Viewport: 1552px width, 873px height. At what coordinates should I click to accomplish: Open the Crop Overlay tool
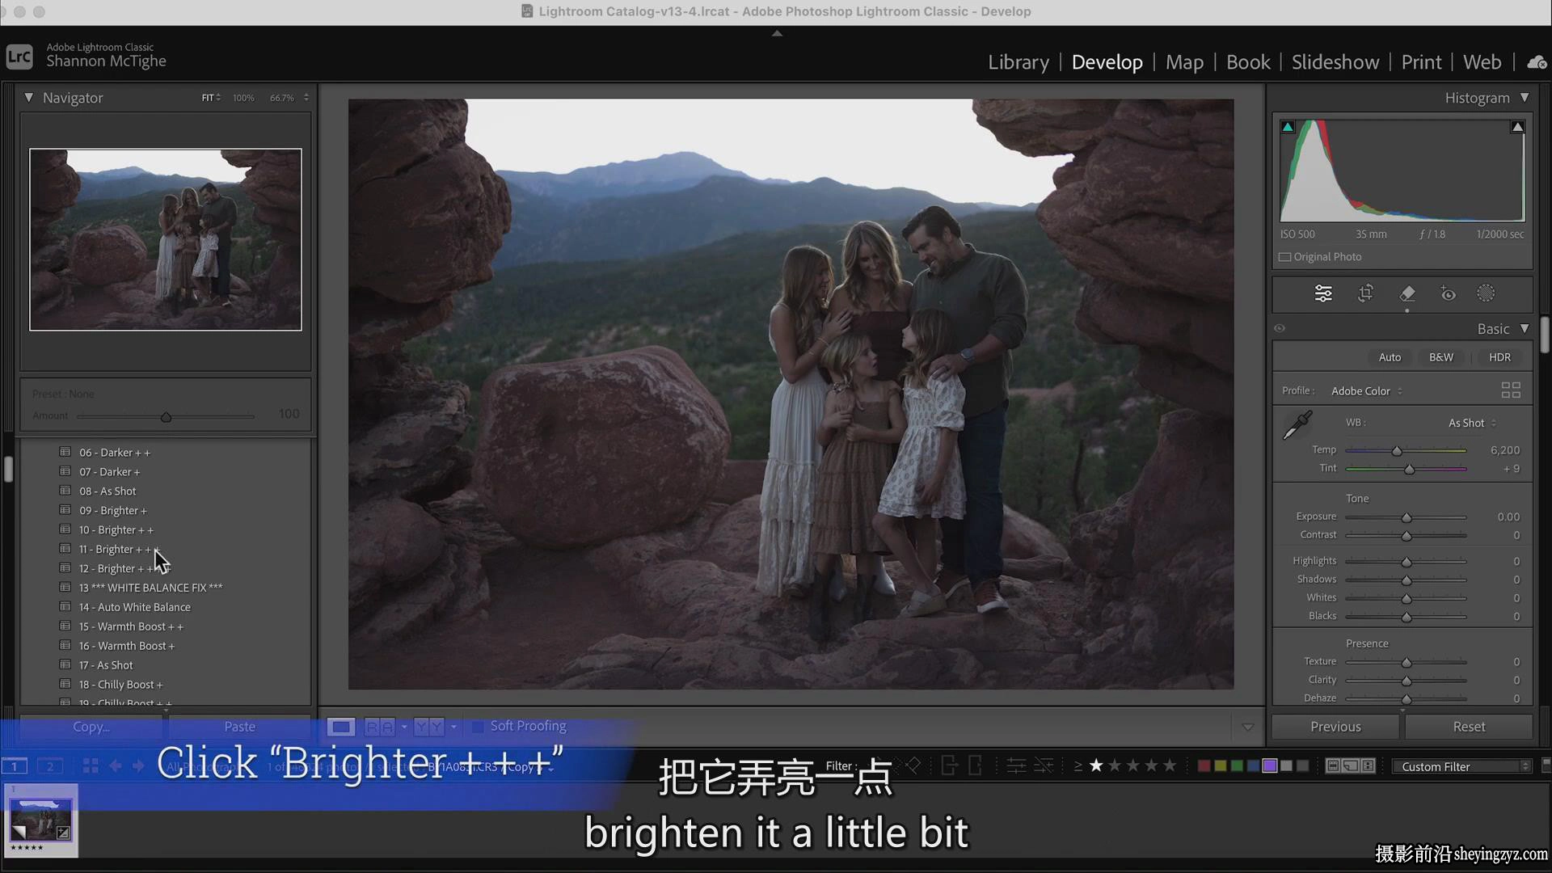coord(1365,293)
